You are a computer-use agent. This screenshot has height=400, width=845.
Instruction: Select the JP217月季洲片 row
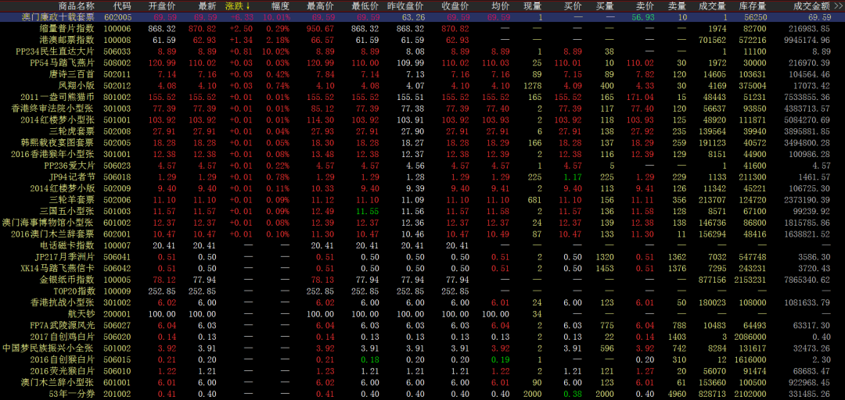pos(422,257)
